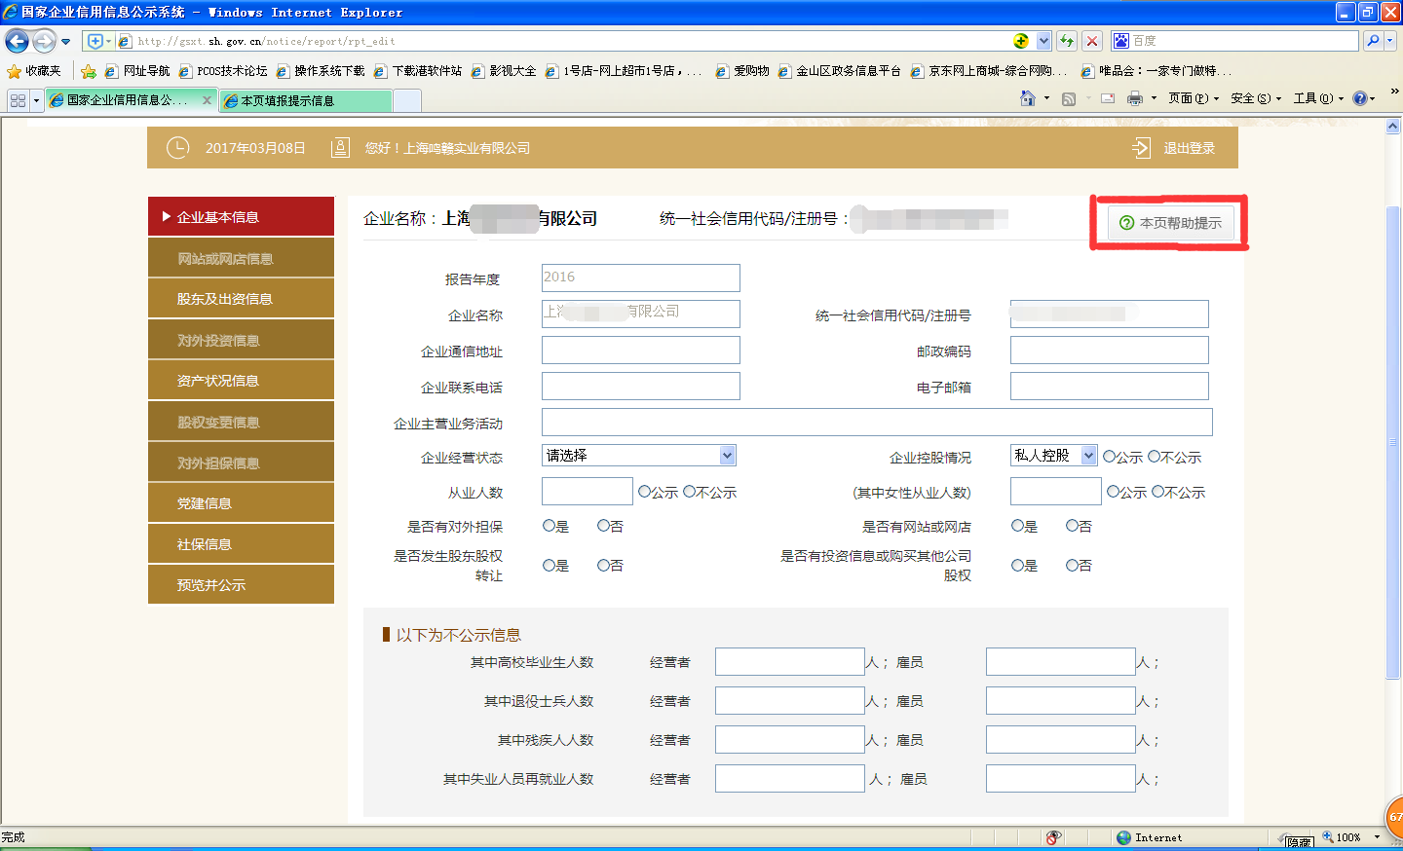Viewport: 1403px width, 851px height.
Task: Click the quick tabs grid icon
Action: 18,100
